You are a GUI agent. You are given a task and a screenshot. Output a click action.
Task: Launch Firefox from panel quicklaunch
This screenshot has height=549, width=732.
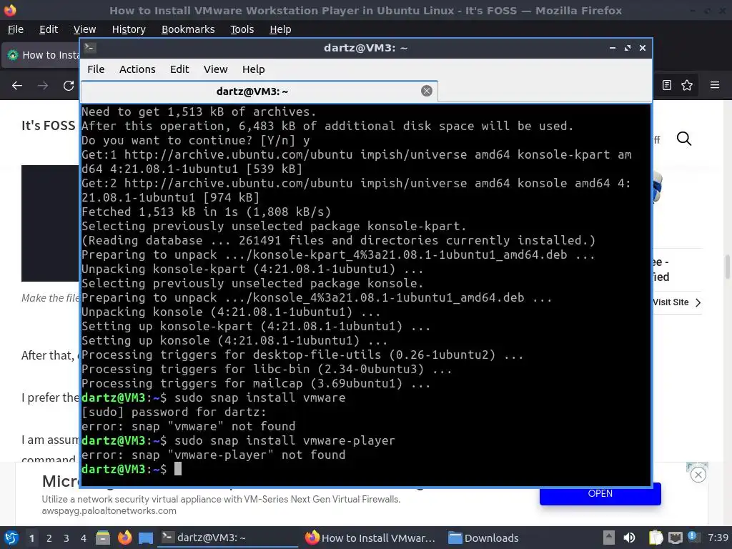click(x=124, y=538)
